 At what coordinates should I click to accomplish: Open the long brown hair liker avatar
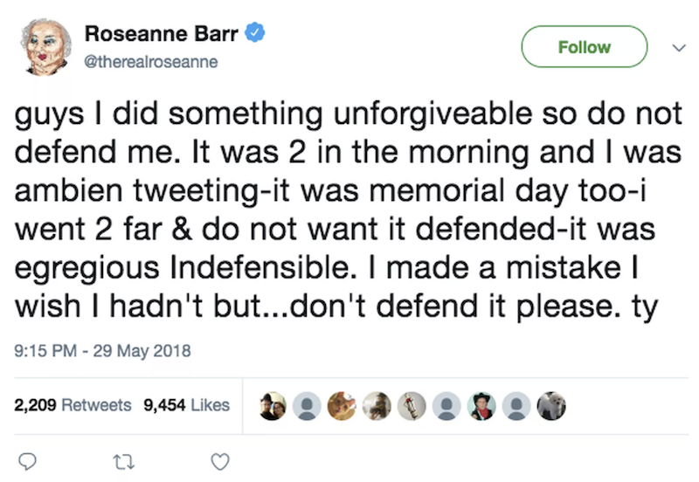click(x=377, y=406)
